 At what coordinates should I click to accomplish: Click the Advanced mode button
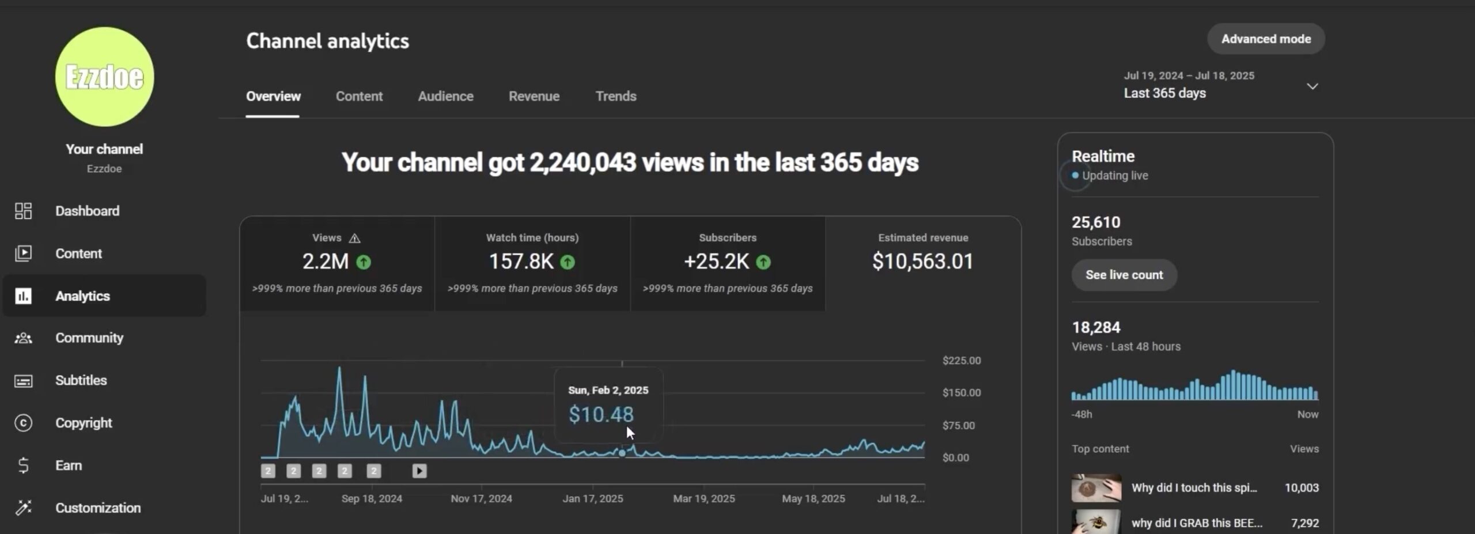point(1265,39)
